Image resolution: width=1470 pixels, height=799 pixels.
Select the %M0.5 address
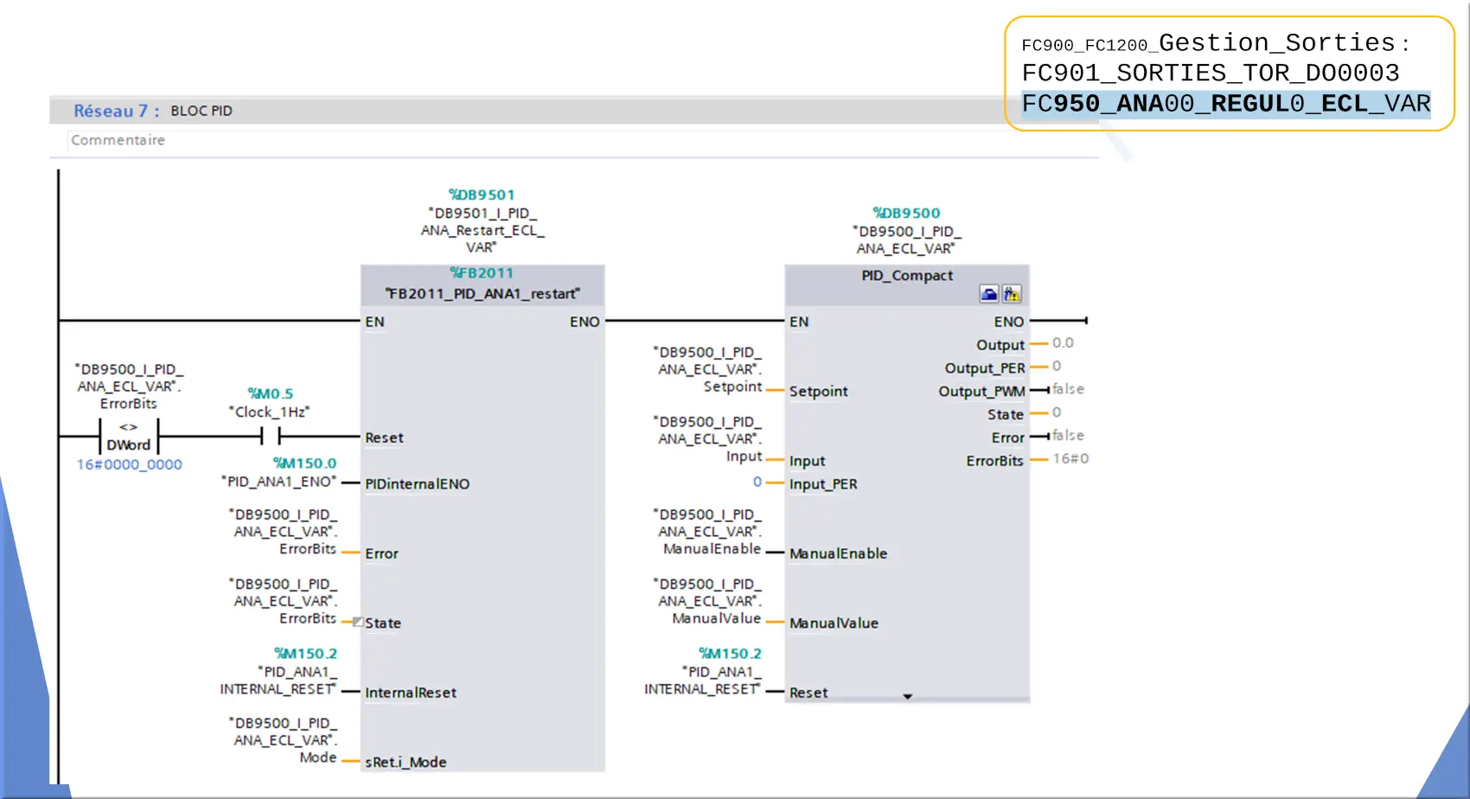coord(271,393)
